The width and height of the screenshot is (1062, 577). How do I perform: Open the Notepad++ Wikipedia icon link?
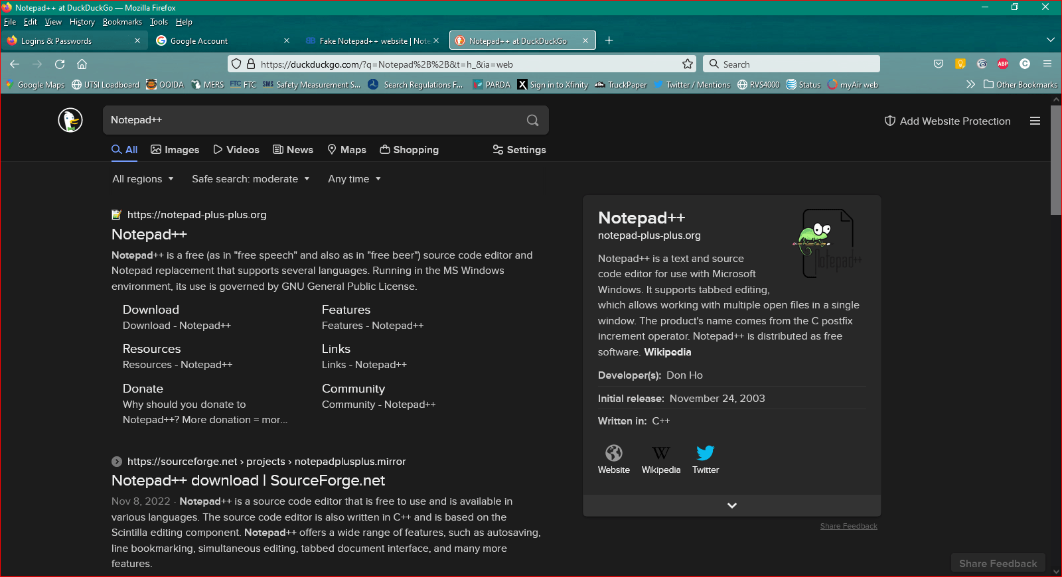click(661, 460)
